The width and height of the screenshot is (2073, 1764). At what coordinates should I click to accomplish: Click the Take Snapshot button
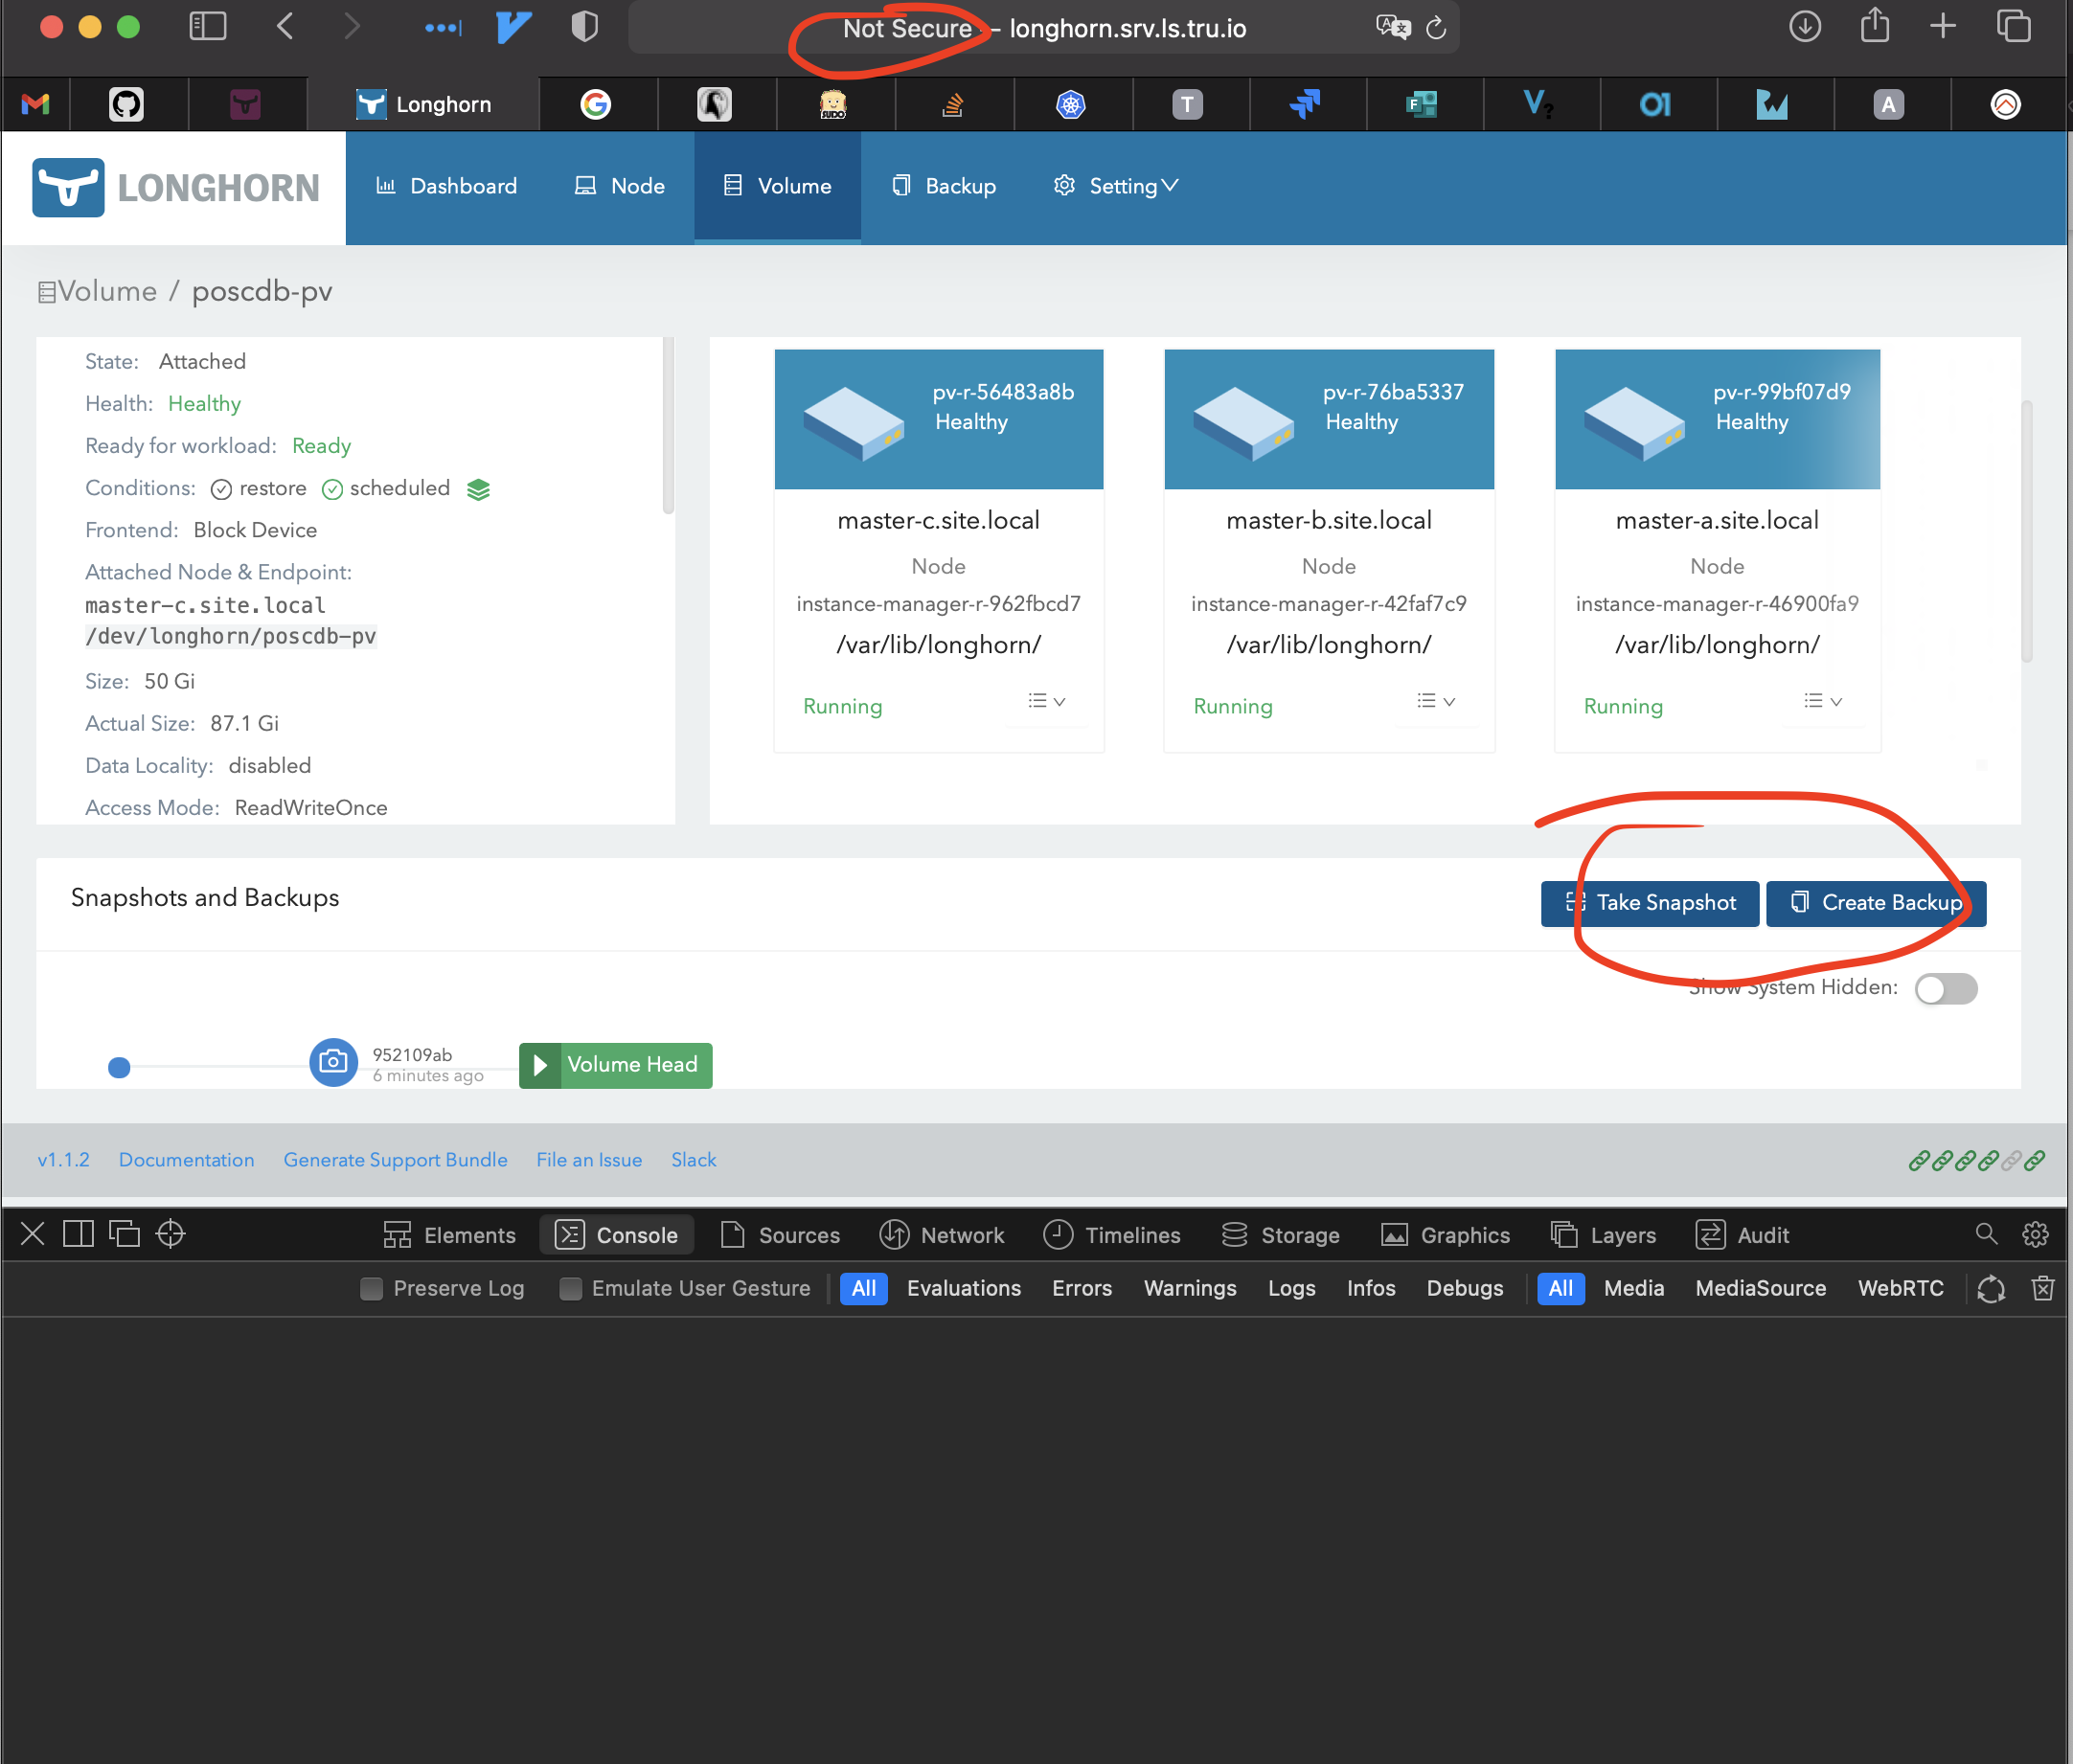point(1650,903)
